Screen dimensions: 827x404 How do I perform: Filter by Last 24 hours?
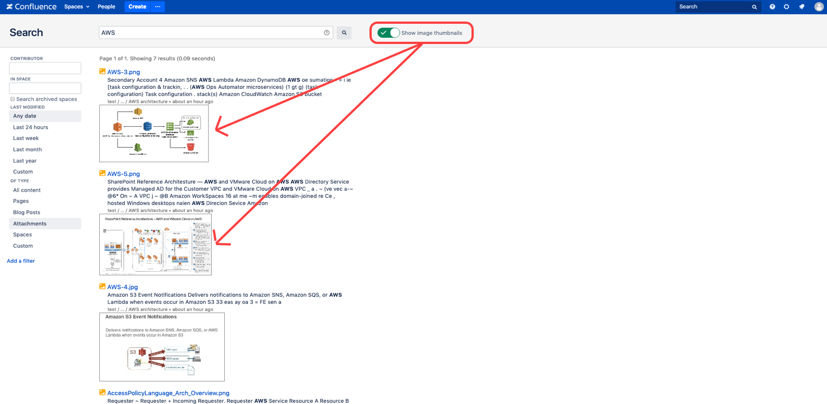click(31, 127)
